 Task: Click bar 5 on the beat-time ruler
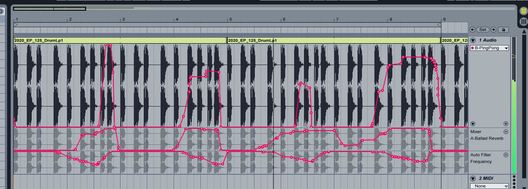(x=230, y=20)
